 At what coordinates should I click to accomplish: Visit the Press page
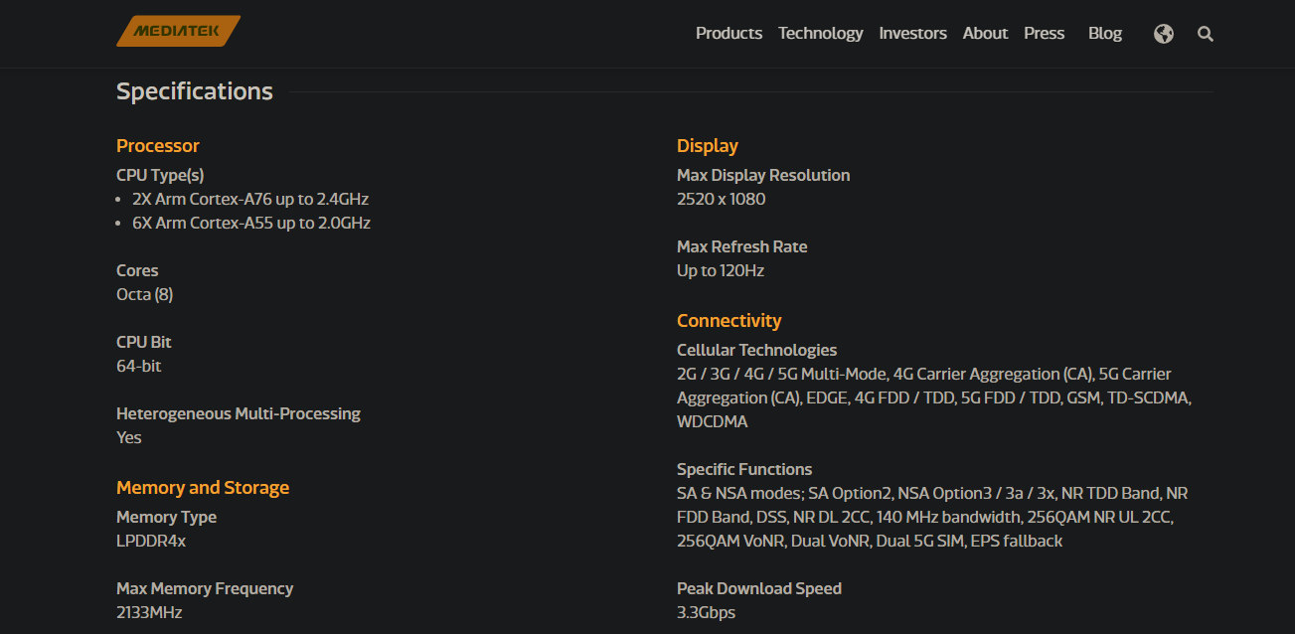point(1045,33)
